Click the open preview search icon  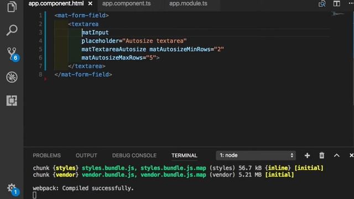click(322, 4)
